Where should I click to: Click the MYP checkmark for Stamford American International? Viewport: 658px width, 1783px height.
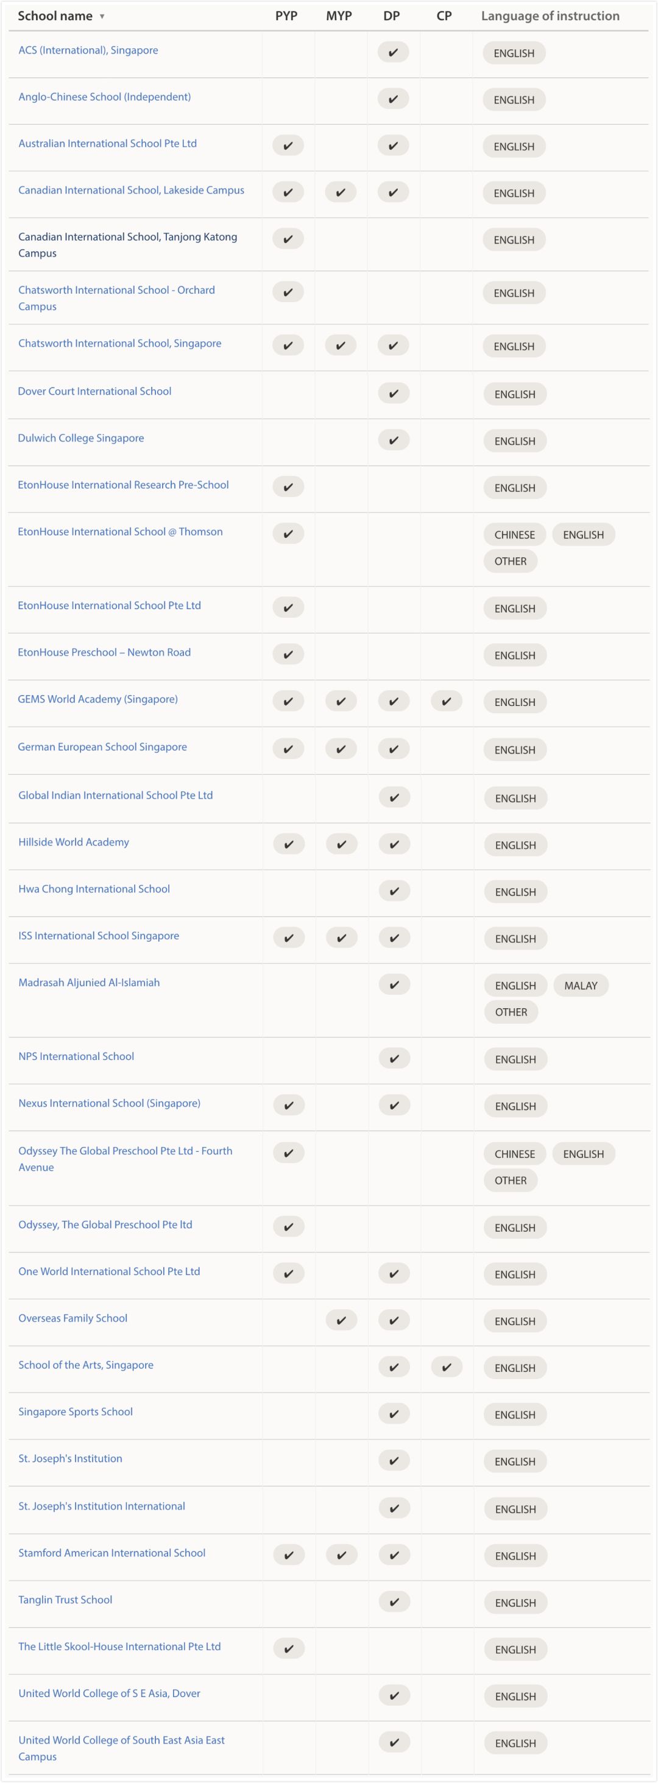(x=341, y=1555)
